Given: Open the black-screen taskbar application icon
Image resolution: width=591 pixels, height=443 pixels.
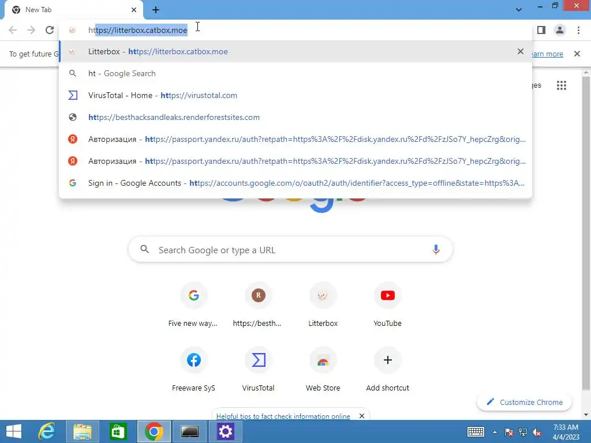Looking at the screenshot, I should click(189, 431).
